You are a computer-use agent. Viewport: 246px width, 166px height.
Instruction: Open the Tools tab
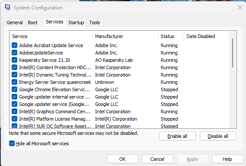coord(95,22)
